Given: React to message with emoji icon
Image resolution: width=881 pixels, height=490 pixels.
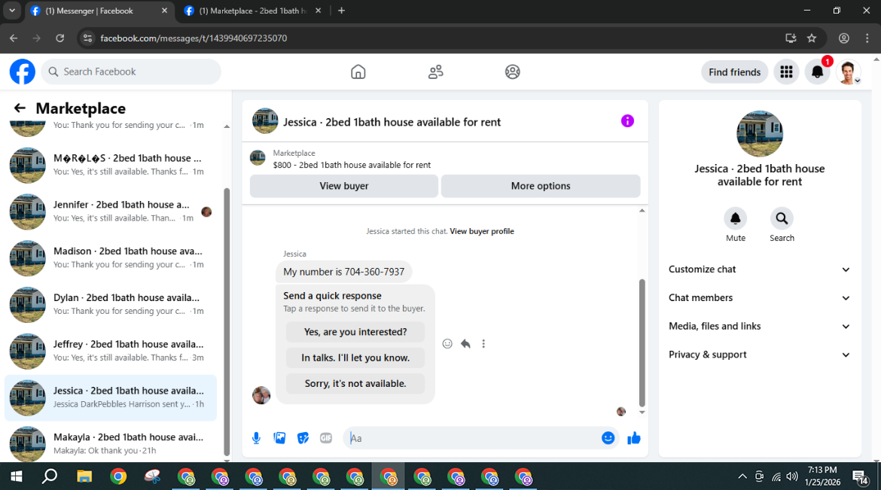Looking at the screenshot, I should pyautogui.click(x=447, y=344).
